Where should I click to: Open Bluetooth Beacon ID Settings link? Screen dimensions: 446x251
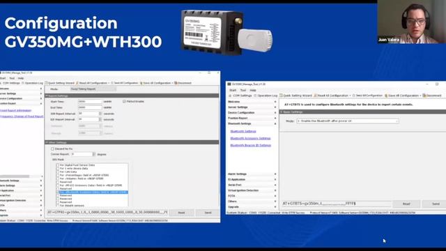pos(251,146)
